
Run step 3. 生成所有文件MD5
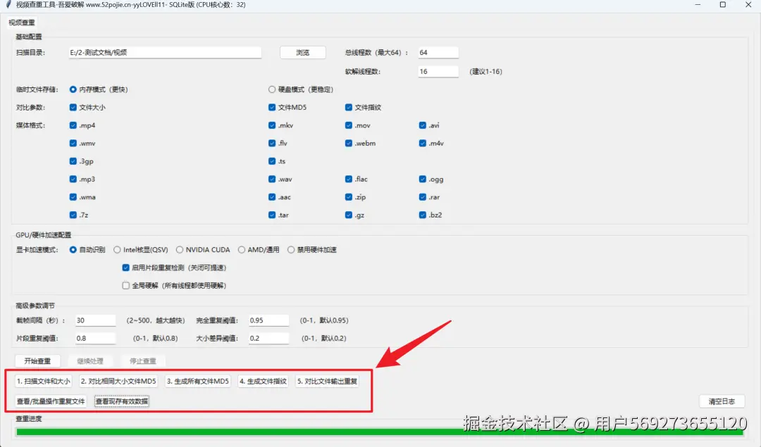197,382
